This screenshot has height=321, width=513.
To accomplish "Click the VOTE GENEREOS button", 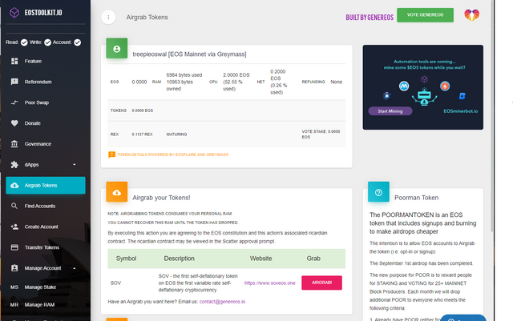I will [x=425, y=15].
